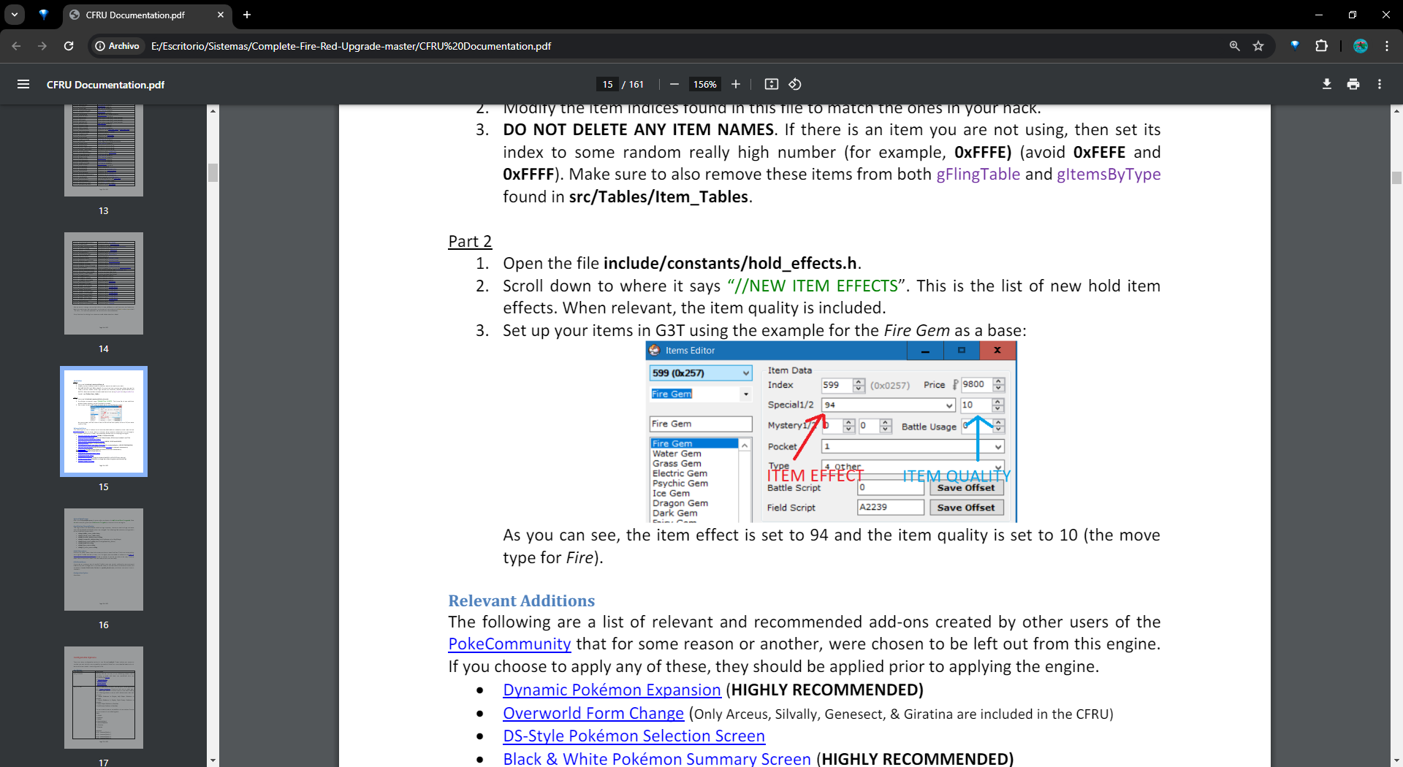Bookmark this page with the star icon
Viewport: 1403px width, 767px height.
(x=1258, y=46)
